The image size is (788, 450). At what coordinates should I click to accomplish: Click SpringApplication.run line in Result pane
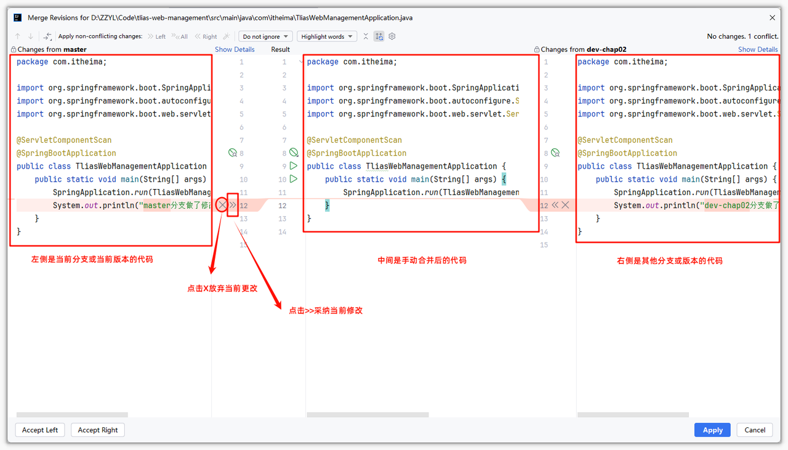(x=431, y=193)
